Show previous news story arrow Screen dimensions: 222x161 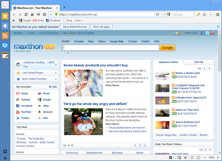coord(135,145)
